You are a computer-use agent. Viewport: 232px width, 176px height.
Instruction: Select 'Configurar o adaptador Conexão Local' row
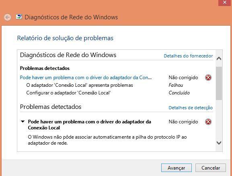(x=68, y=93)
